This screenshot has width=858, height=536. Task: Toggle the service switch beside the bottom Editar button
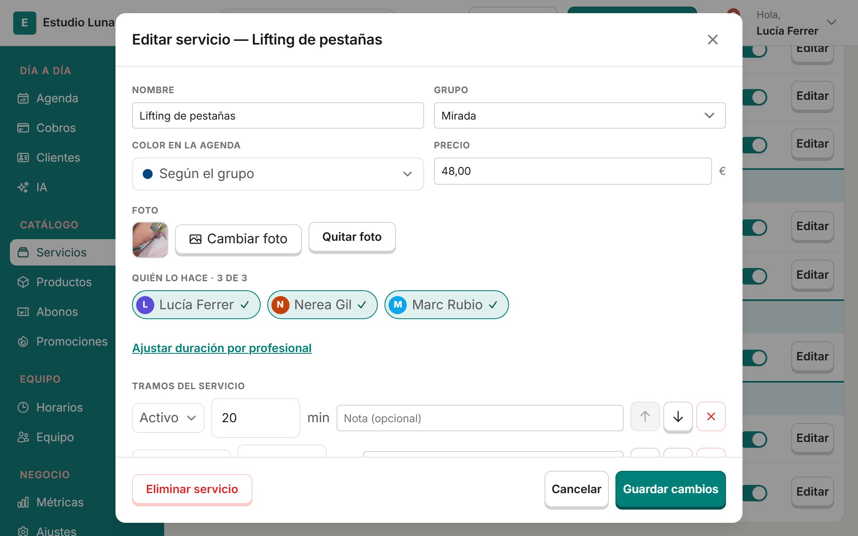click(x=755, y=493)
